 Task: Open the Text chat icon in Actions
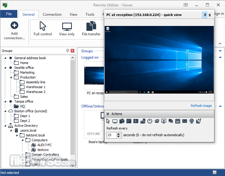(x=171, y=121)
